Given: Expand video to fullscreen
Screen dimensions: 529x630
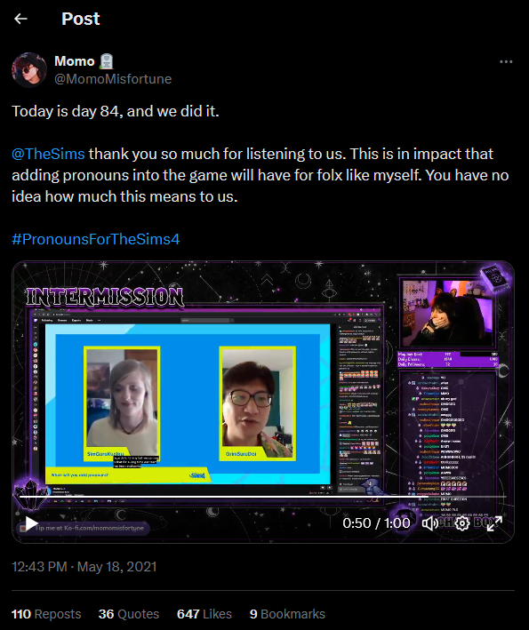Looking at the screenshot, I should 494,523.
